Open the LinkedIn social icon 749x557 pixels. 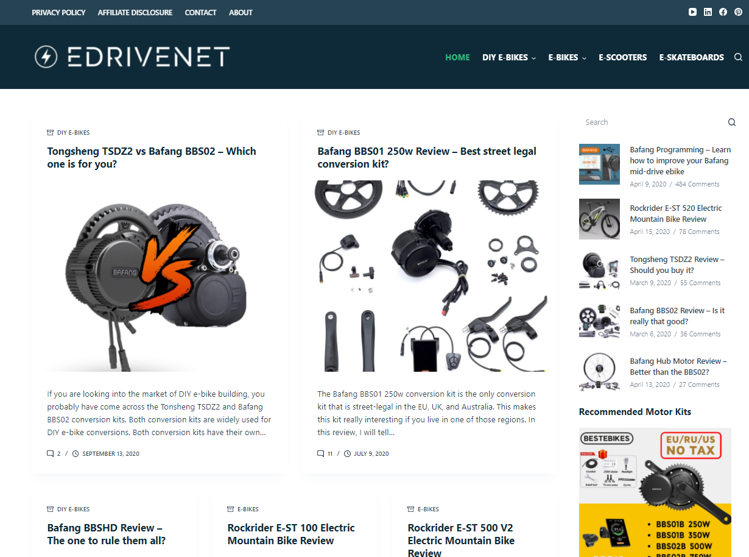(708, 12)
